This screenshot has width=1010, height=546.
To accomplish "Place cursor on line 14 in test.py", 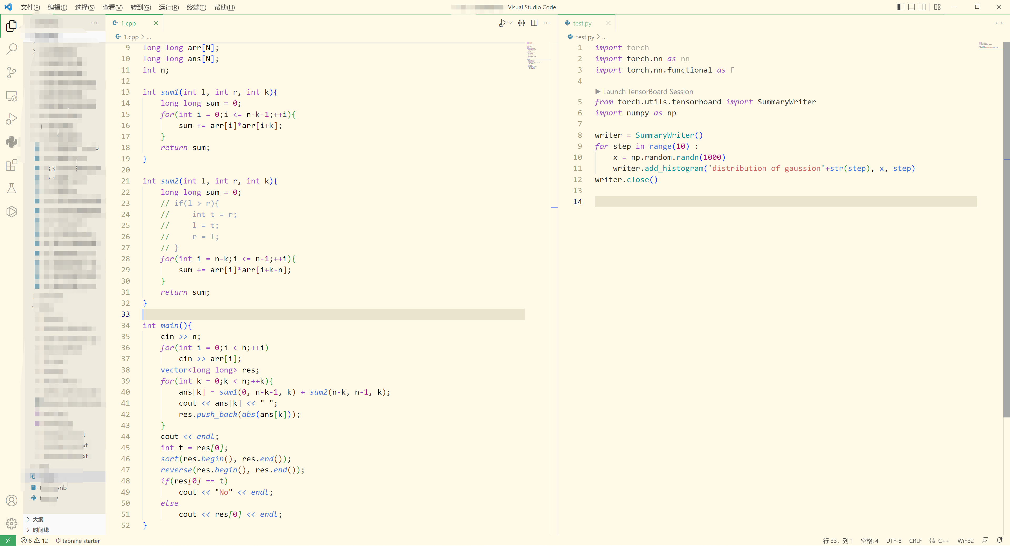I will pyautogui.click(x=786, y=201).
